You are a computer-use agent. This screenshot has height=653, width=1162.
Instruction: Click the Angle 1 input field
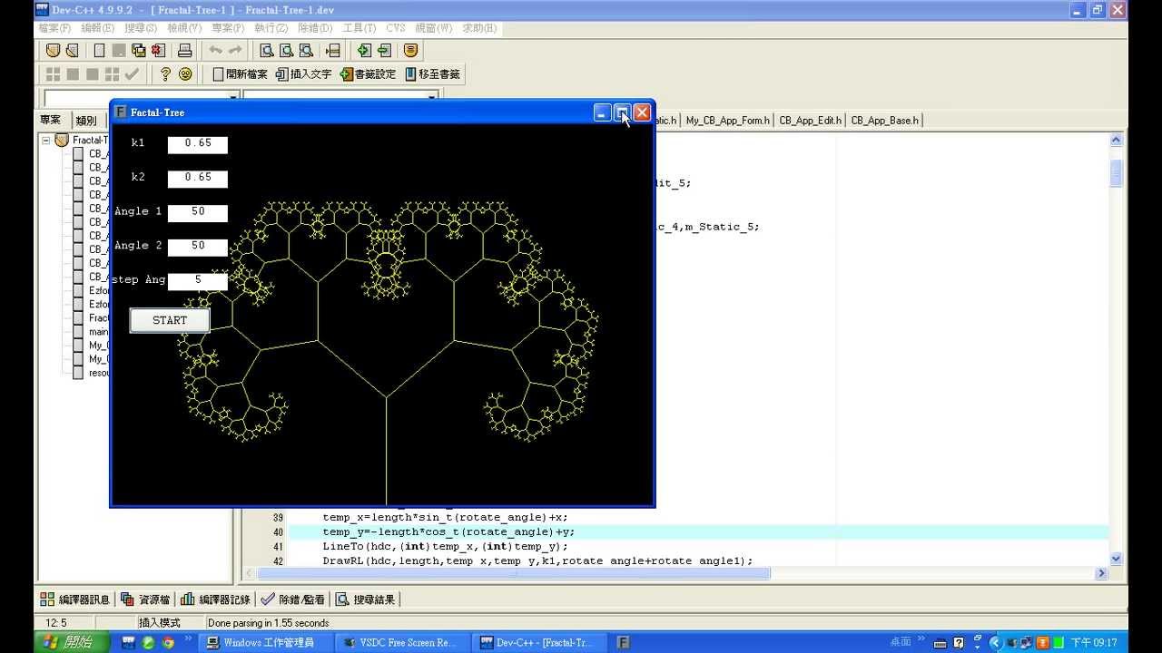(198, 212)
